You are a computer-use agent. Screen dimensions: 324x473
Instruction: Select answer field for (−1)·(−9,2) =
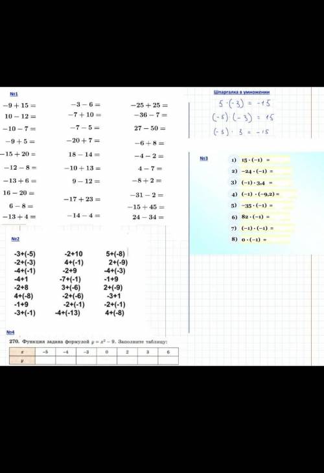[x=288, y=194]
